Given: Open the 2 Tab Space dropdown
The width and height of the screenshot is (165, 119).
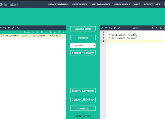Looking at the screenshot, I should coord(83,45).
